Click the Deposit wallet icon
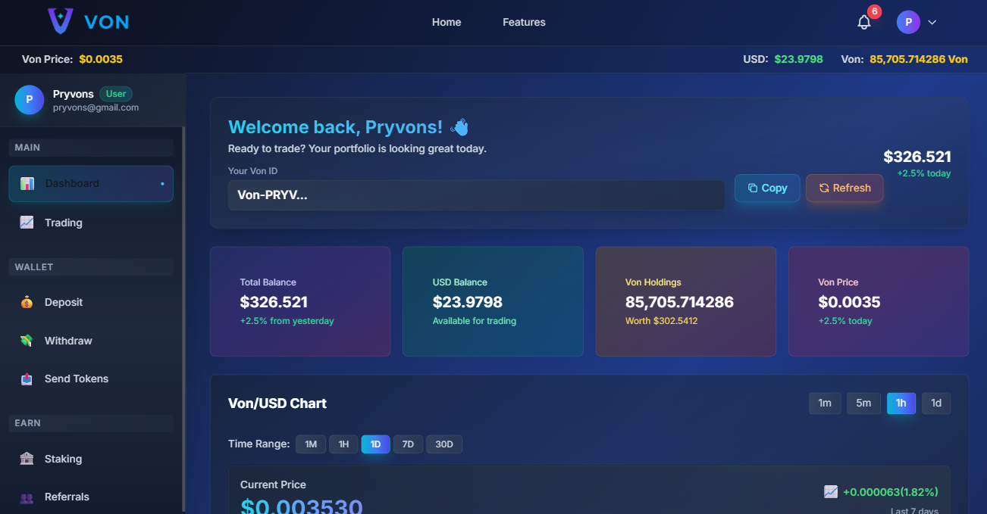The width and height of the screenshot is (987, 514). pyautogui.click(x=27, y=301)
